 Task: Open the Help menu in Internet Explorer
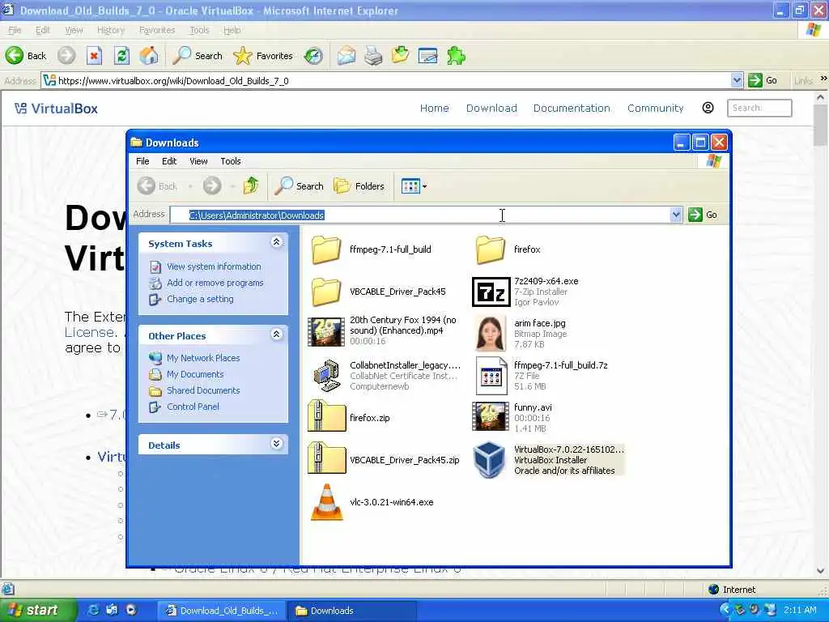(232, 30)
